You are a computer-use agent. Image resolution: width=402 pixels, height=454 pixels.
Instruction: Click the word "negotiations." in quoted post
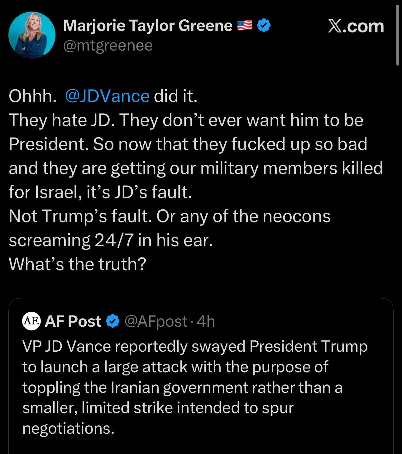tap(68, 428)
